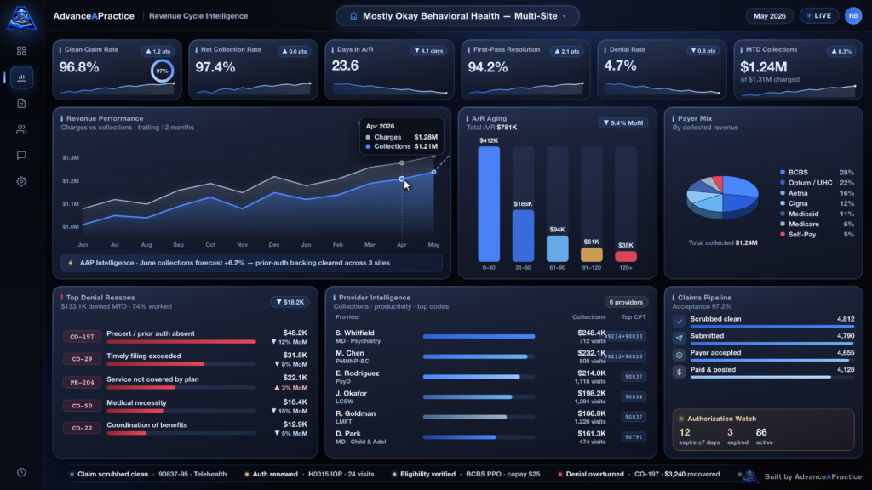Viewport: 872px width, 490px height.
Task: Click the 0-30 days A/R aging bar
Action: click(489, 204)
